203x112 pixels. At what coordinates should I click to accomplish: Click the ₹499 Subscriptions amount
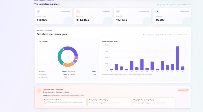(x=66, y=77)
